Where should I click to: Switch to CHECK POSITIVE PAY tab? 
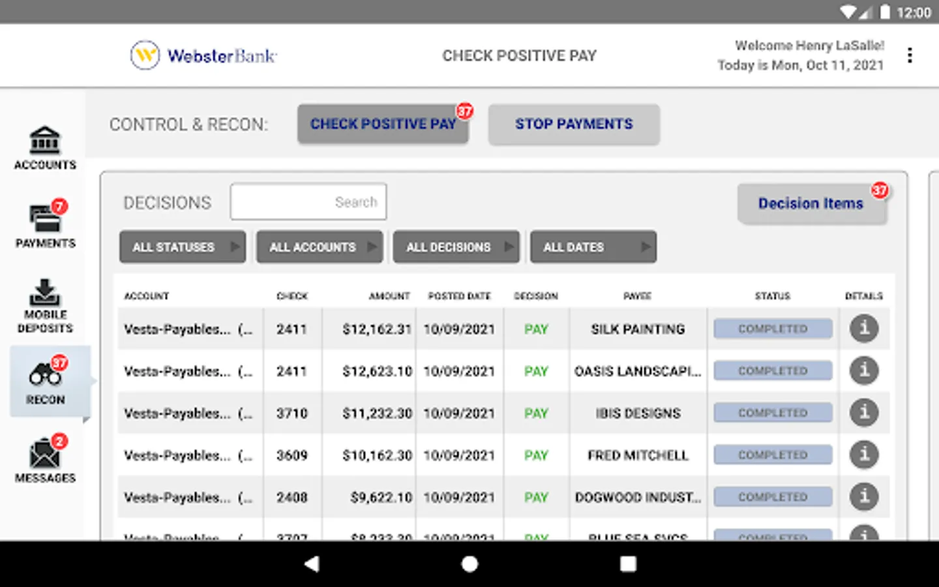383,124
